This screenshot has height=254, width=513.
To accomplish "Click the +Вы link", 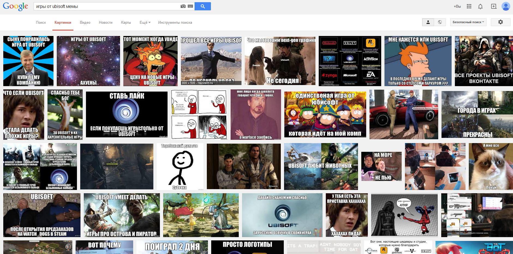I will click(x=457, y=6).
